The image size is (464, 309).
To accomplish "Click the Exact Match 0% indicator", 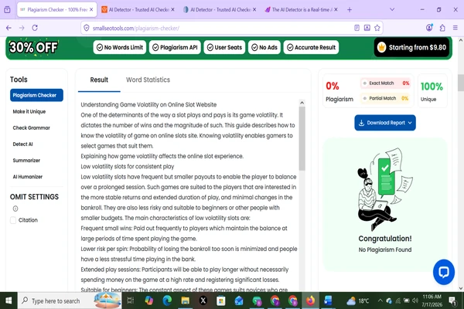I will pos(386,83).
